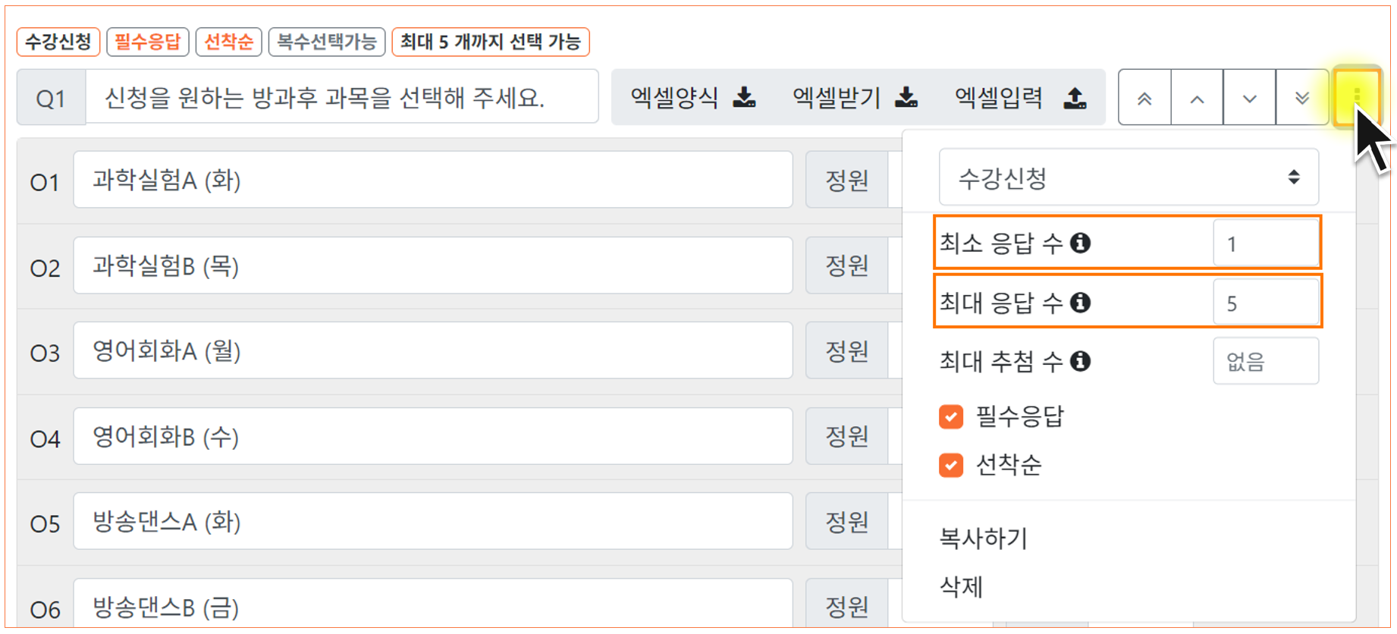Select 복사하기 in the options menu

983,538
